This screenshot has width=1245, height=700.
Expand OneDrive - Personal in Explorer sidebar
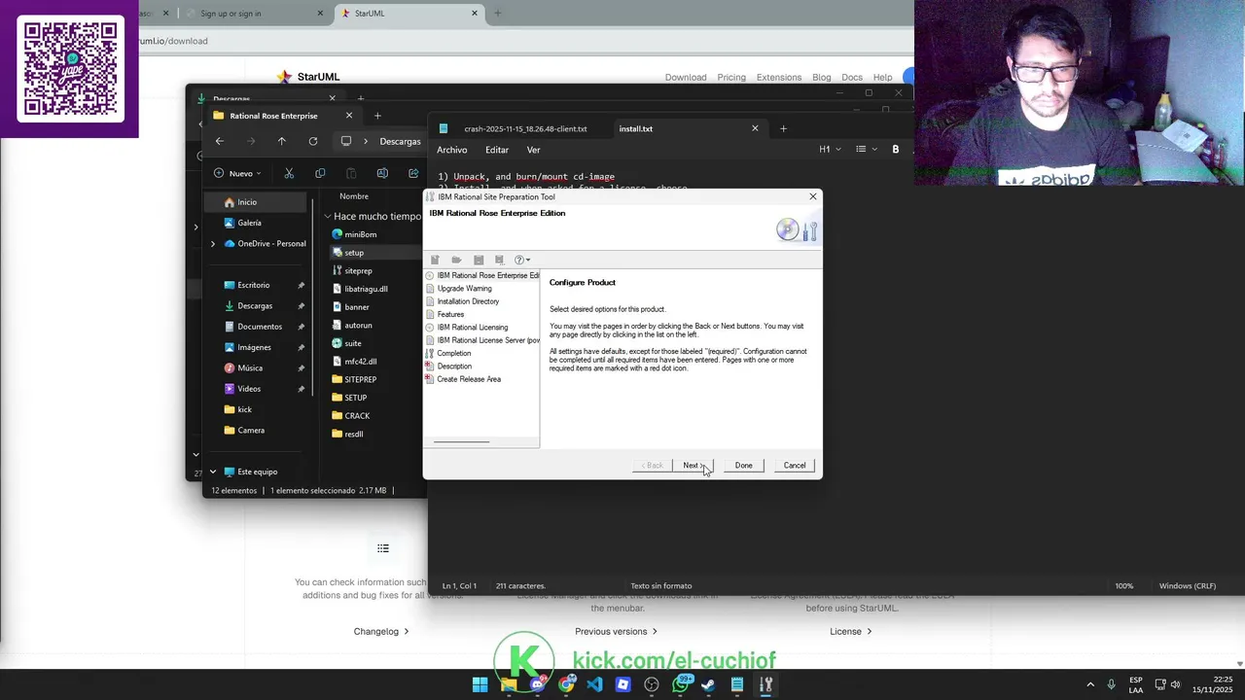tap(213, 244)
